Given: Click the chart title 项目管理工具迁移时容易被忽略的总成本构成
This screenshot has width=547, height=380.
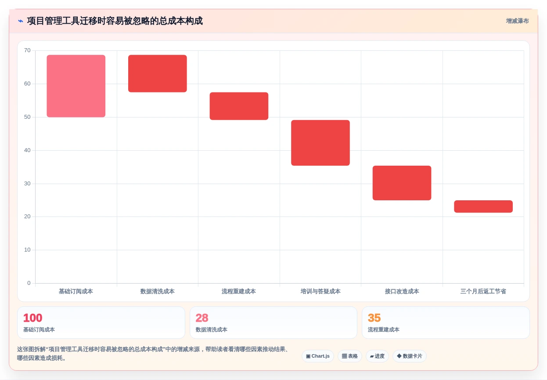Looking at the screenshot, I should 115,21.
